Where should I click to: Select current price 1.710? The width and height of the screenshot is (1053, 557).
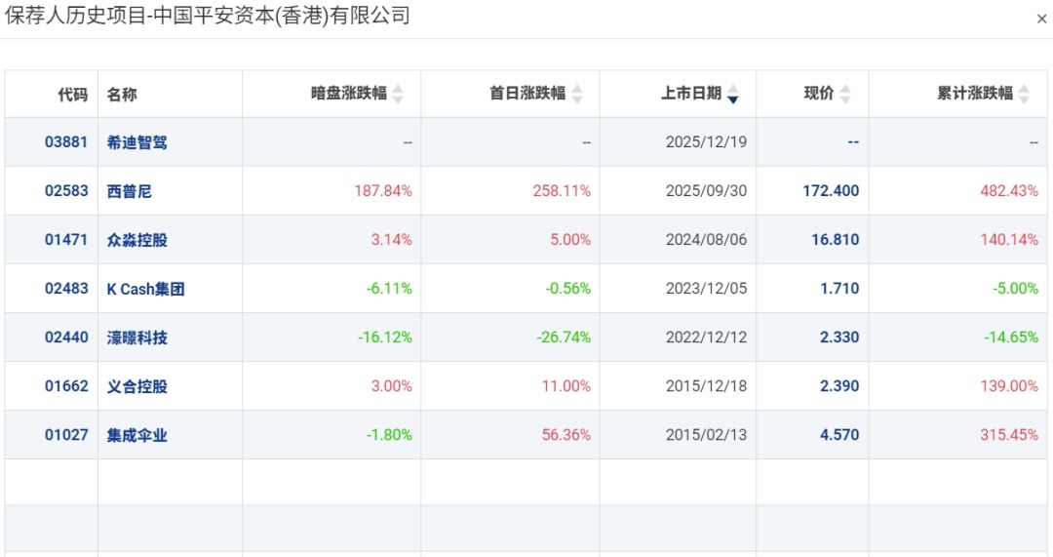point(839,288)
